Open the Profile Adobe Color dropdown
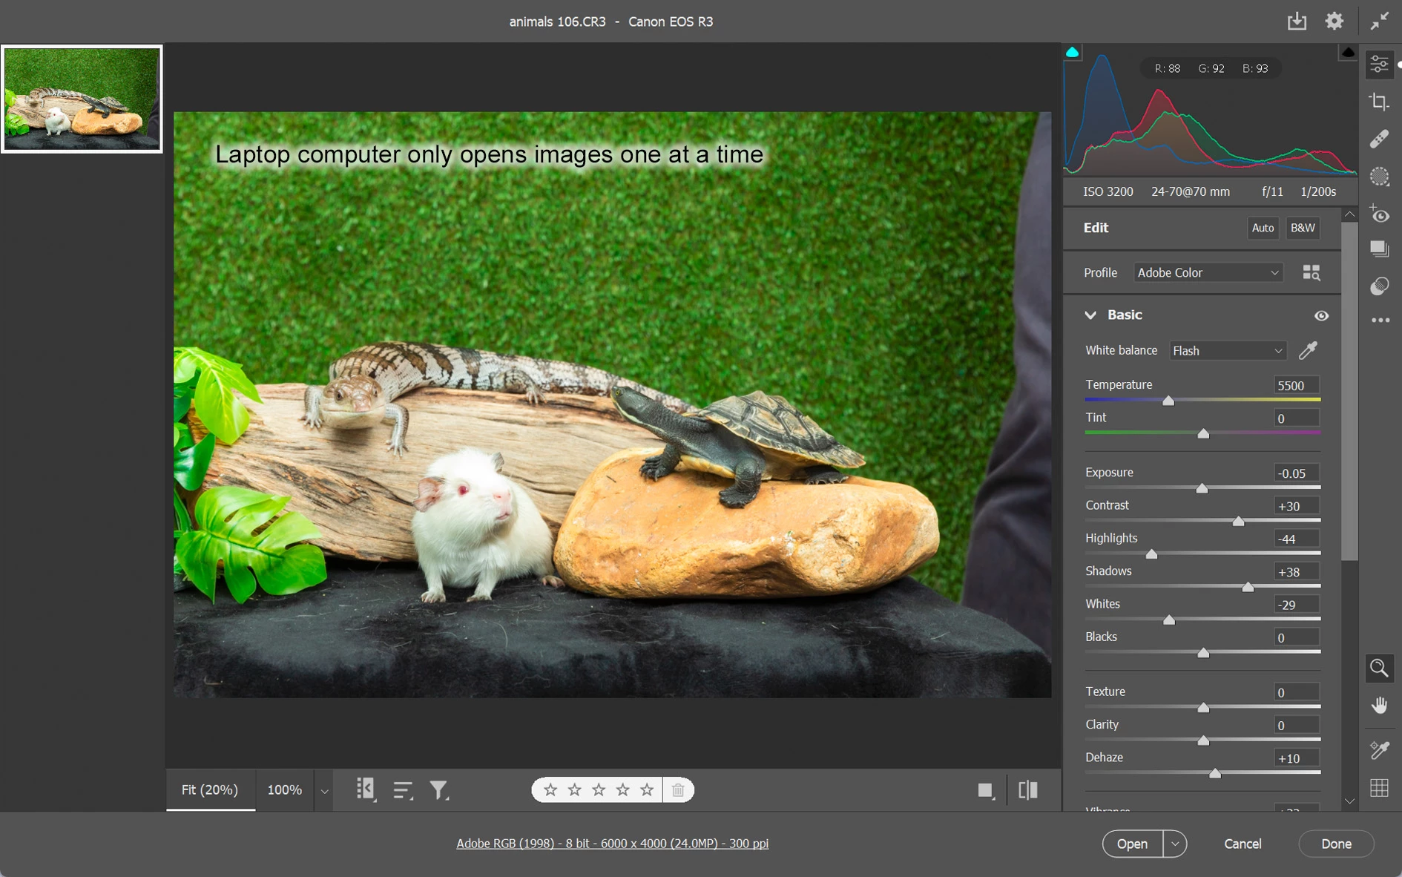 tap(1207, 272)
